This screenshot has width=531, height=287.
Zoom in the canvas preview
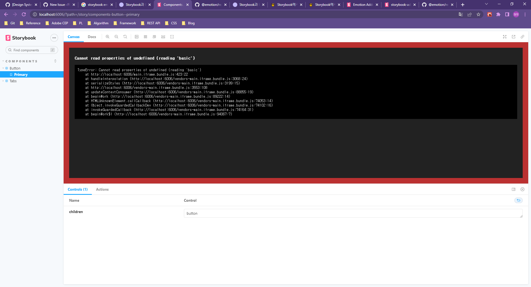[x=108, y=36]
